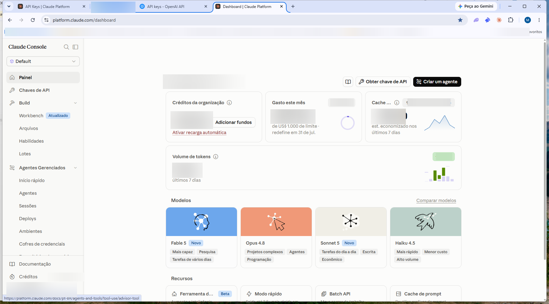
Task: Click the Cache de prompt resource card
Action: [x=426, y=294]
